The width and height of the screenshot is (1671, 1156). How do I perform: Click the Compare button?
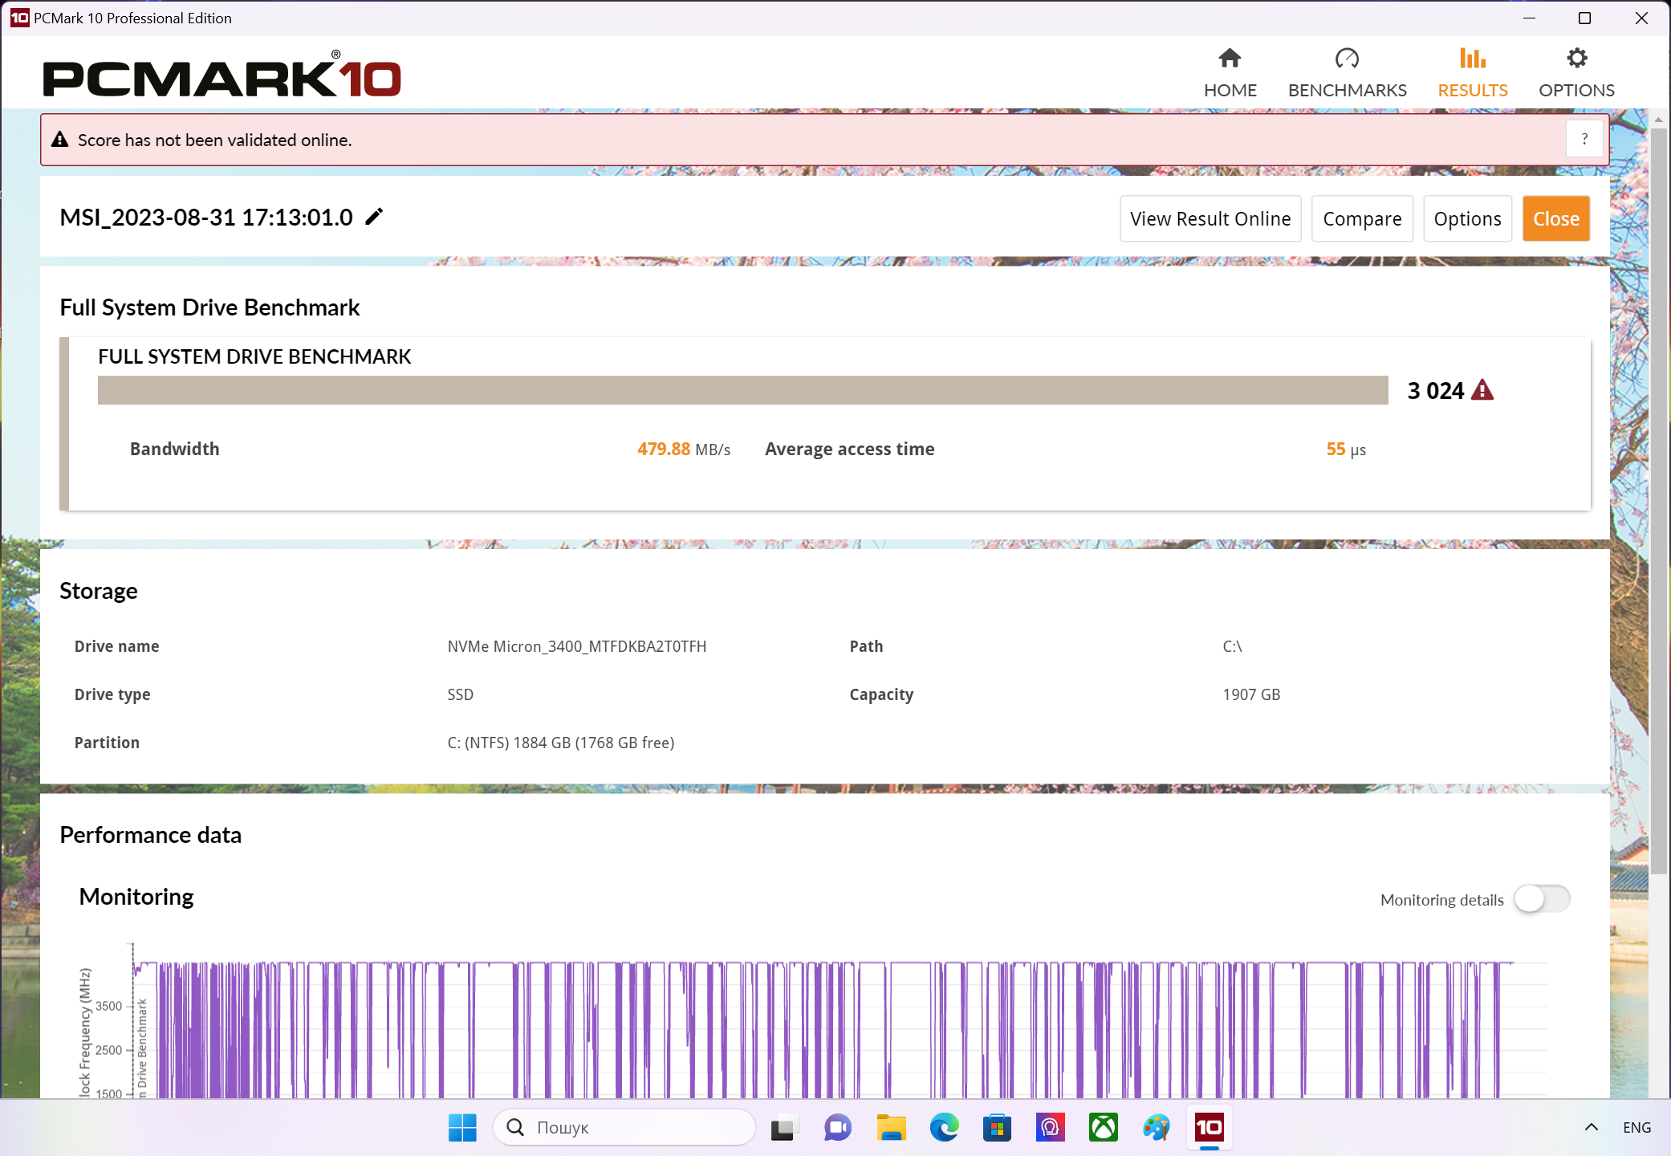[1362, 218]
